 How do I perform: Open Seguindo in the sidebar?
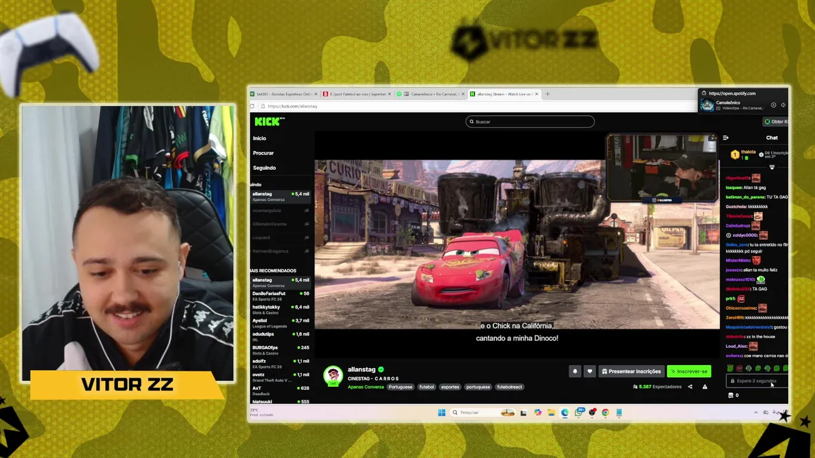pyautogui.click(x=264, y=168)
